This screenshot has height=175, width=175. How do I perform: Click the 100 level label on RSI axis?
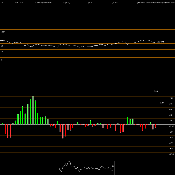tap(3, 32)
